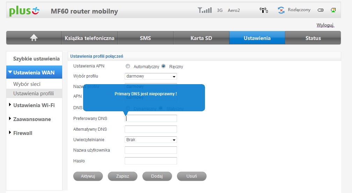Open the Książka telefoniczna tab
Viewport: 352px width, 193px height.
(89, 38)
